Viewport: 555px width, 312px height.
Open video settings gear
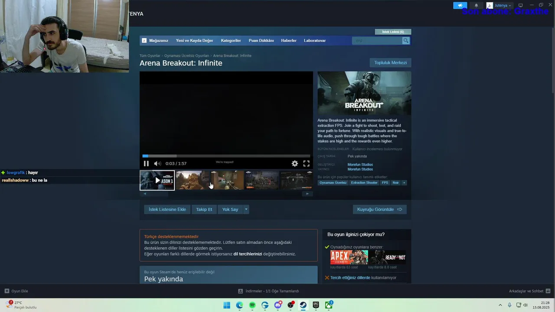pos(295,163)
